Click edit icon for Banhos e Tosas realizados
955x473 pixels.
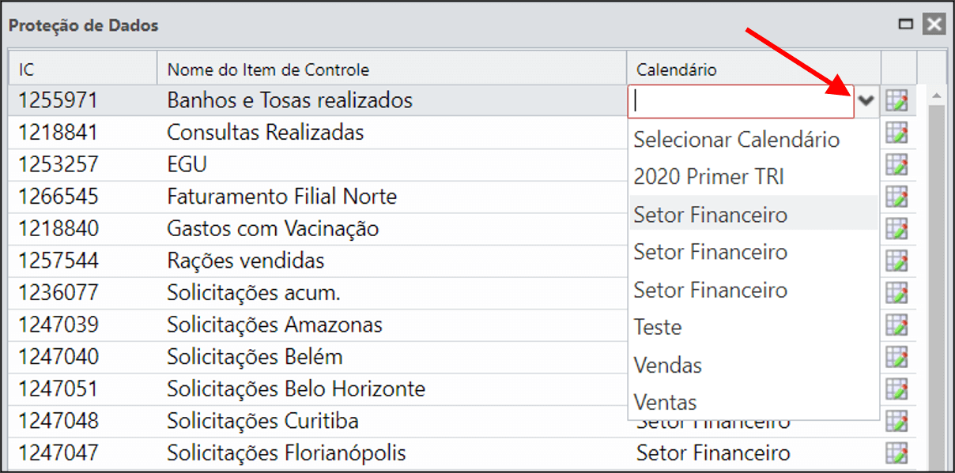coord(896,101)
